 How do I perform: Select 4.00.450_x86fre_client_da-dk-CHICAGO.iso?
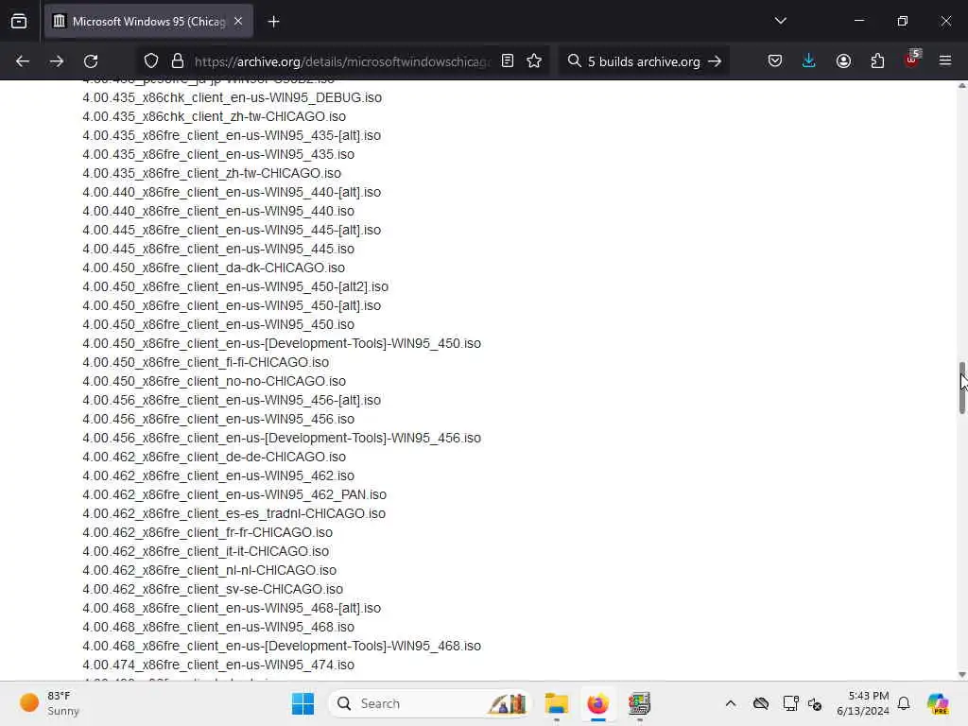(x=214, y=268)
